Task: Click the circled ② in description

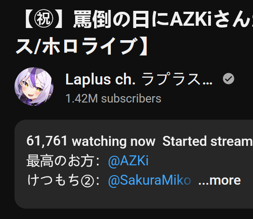Action: 87,181
